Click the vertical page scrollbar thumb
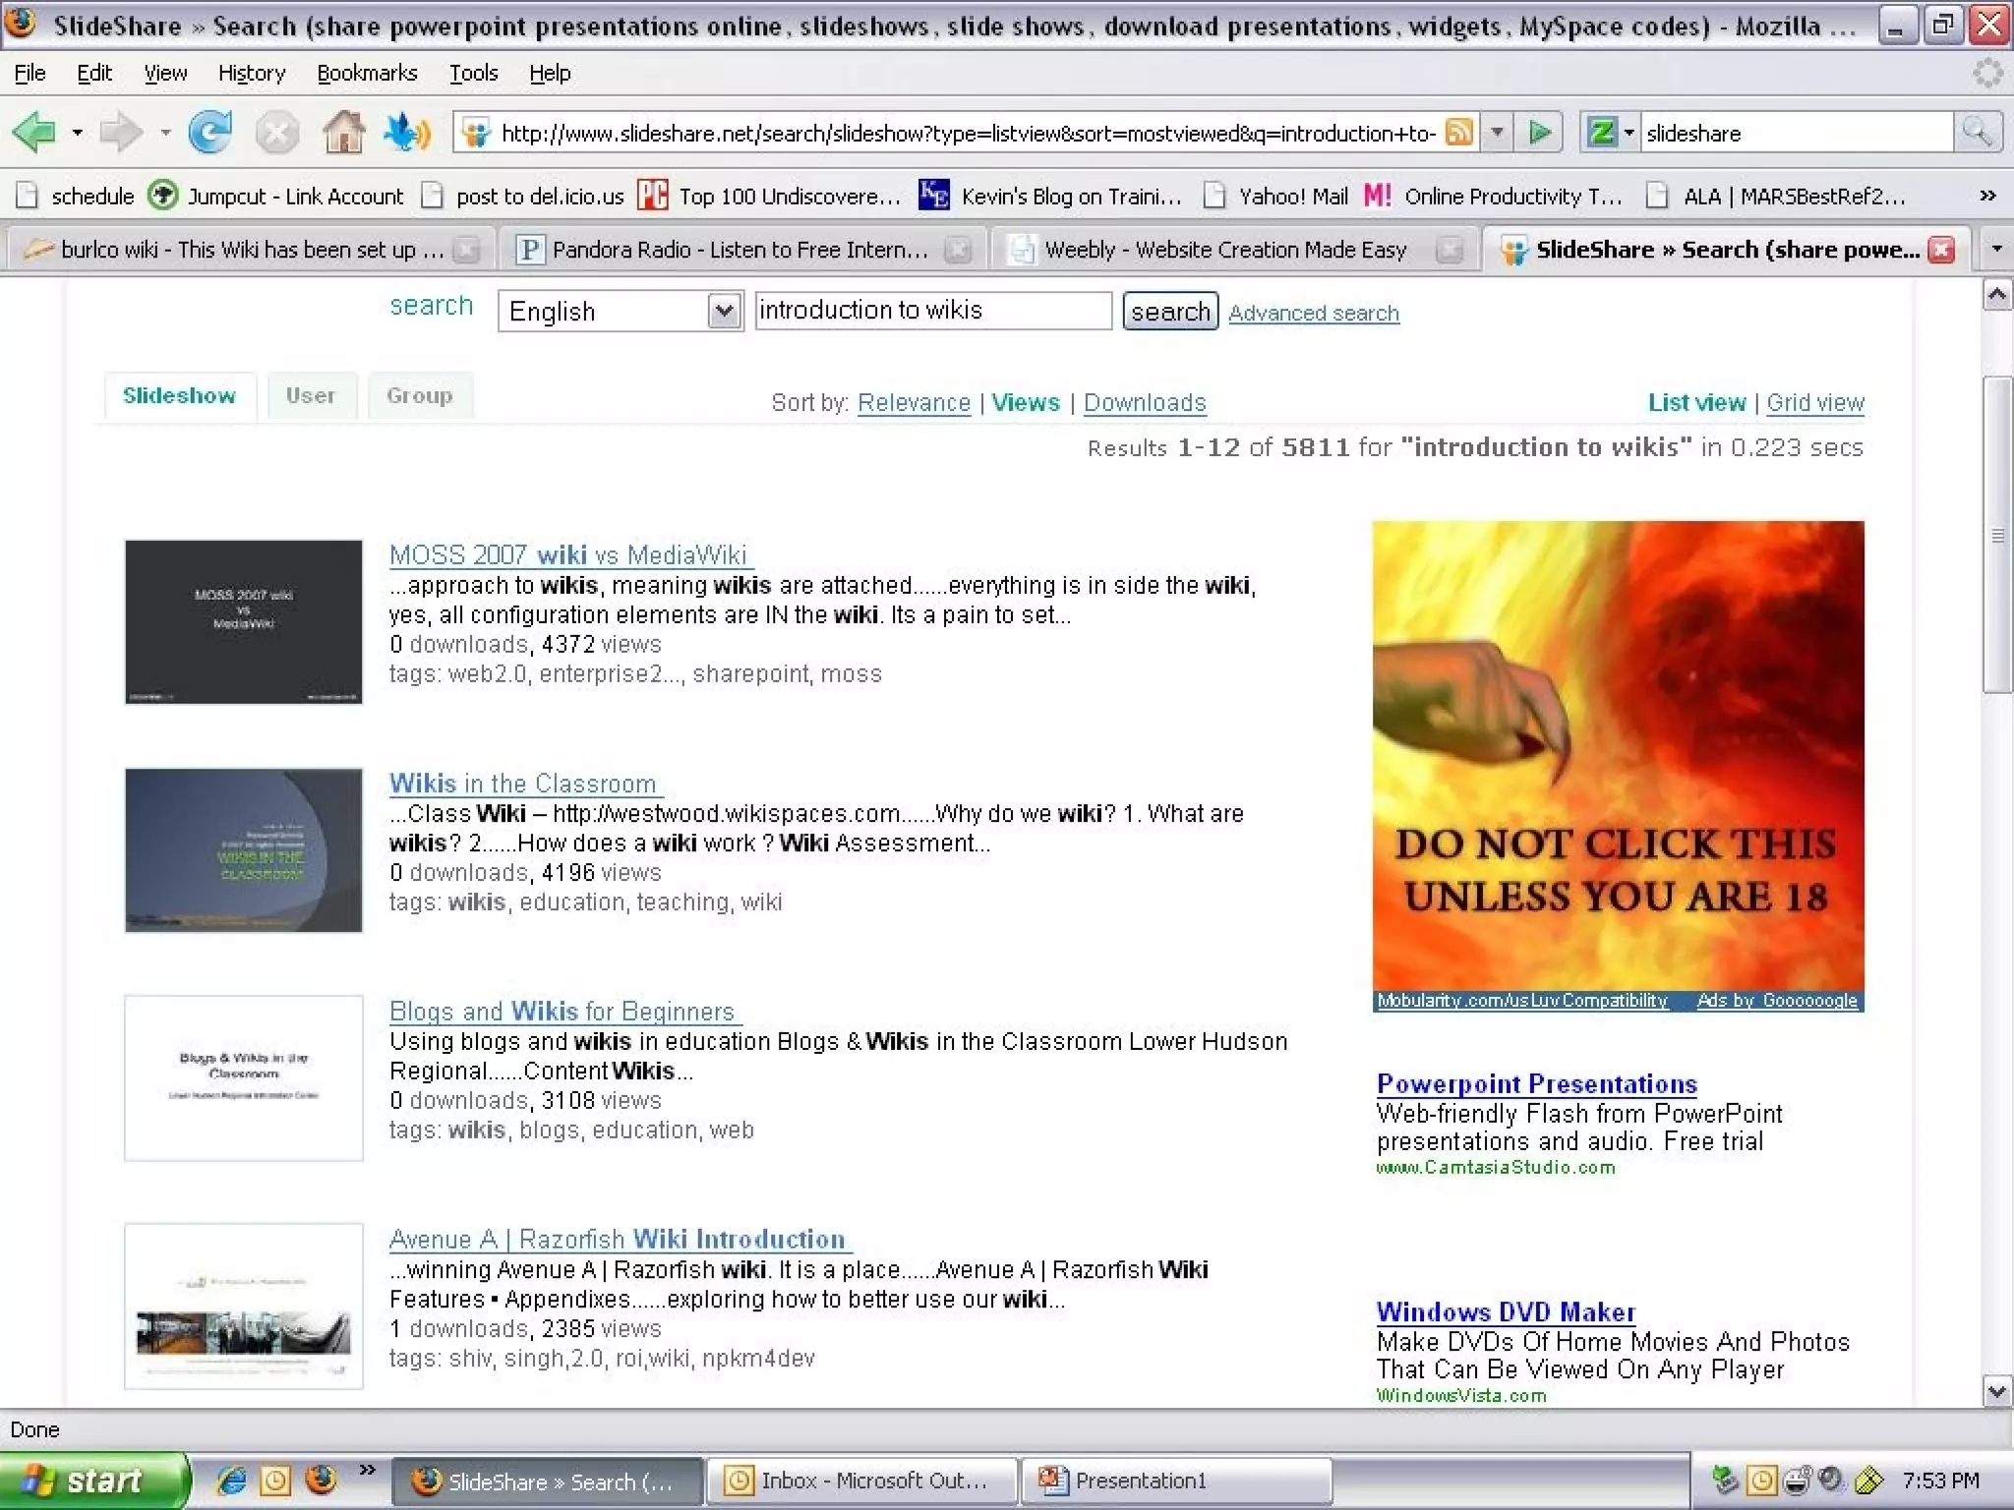 (1997, 536)
